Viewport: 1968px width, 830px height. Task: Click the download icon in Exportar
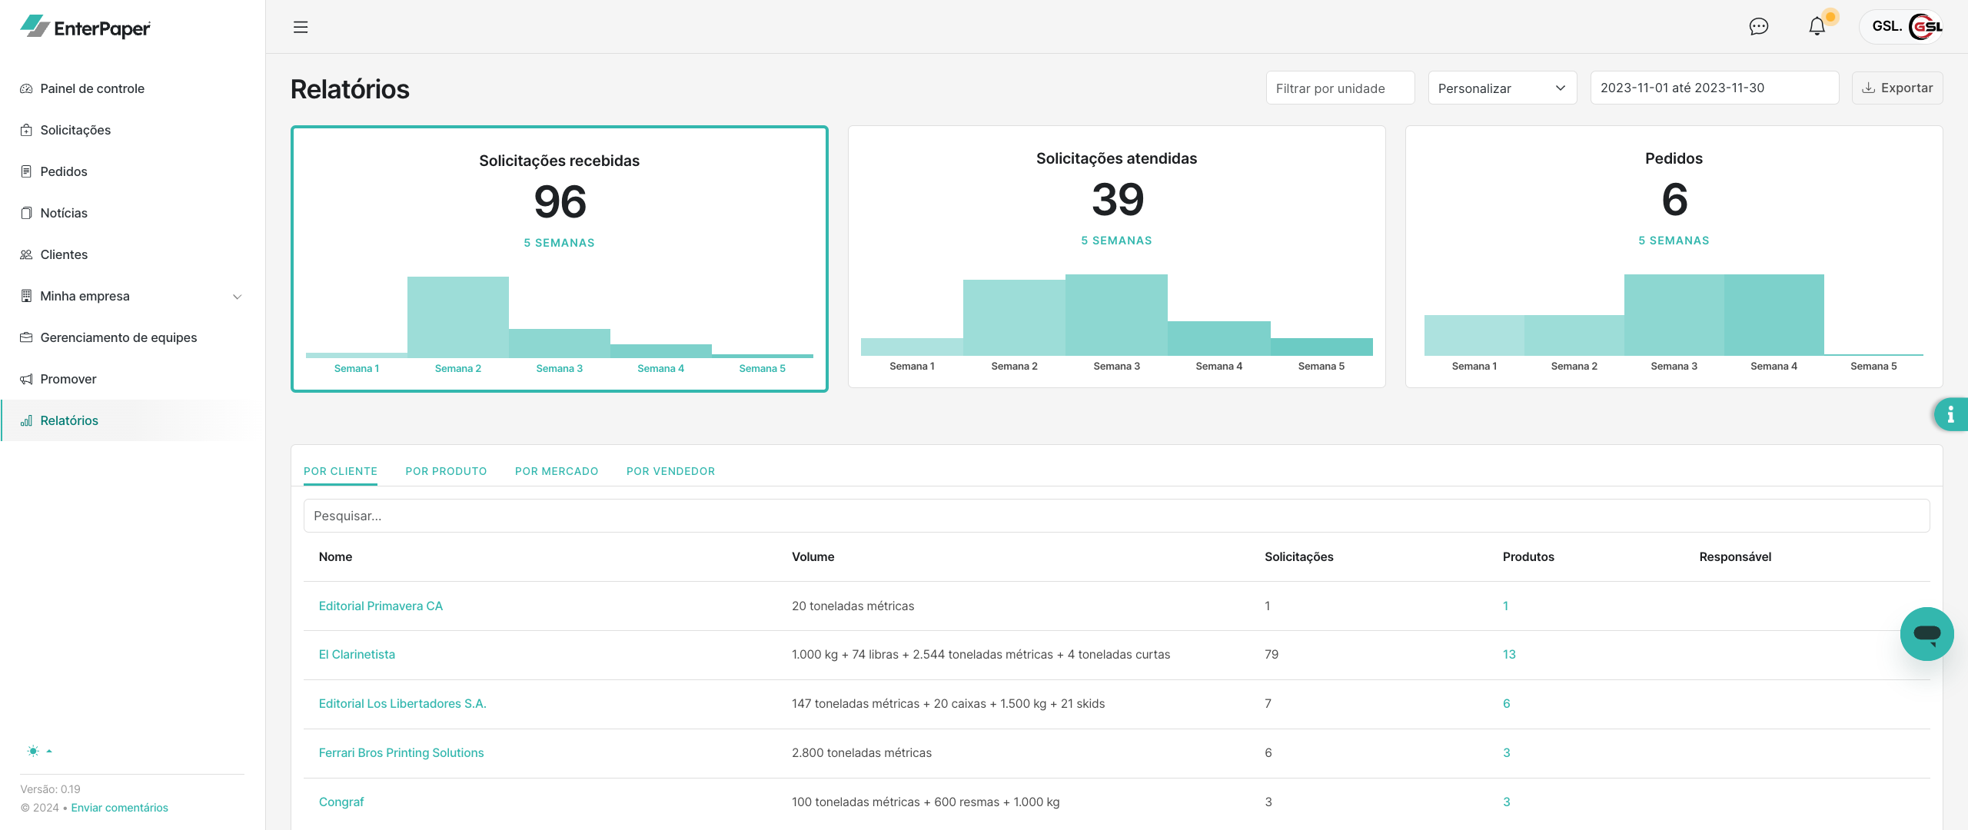(x=1869, y=88)
